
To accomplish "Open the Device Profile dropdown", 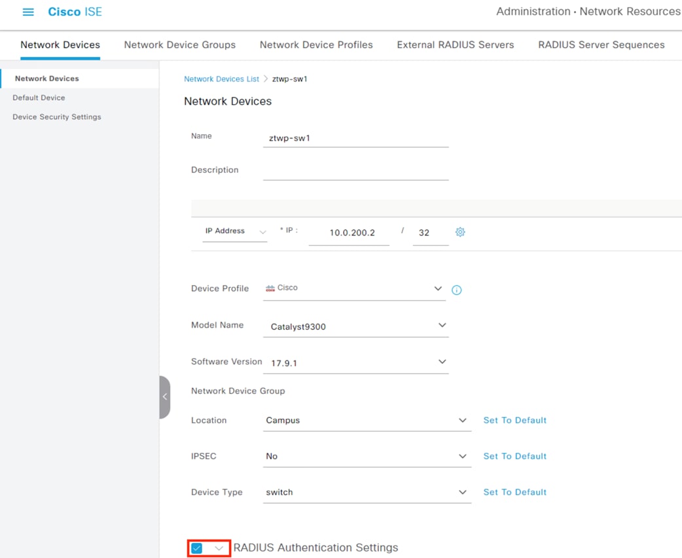I will [354, 288].
